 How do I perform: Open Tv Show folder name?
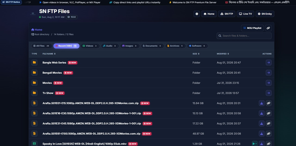pyautogui.click(x=48, y=93)
